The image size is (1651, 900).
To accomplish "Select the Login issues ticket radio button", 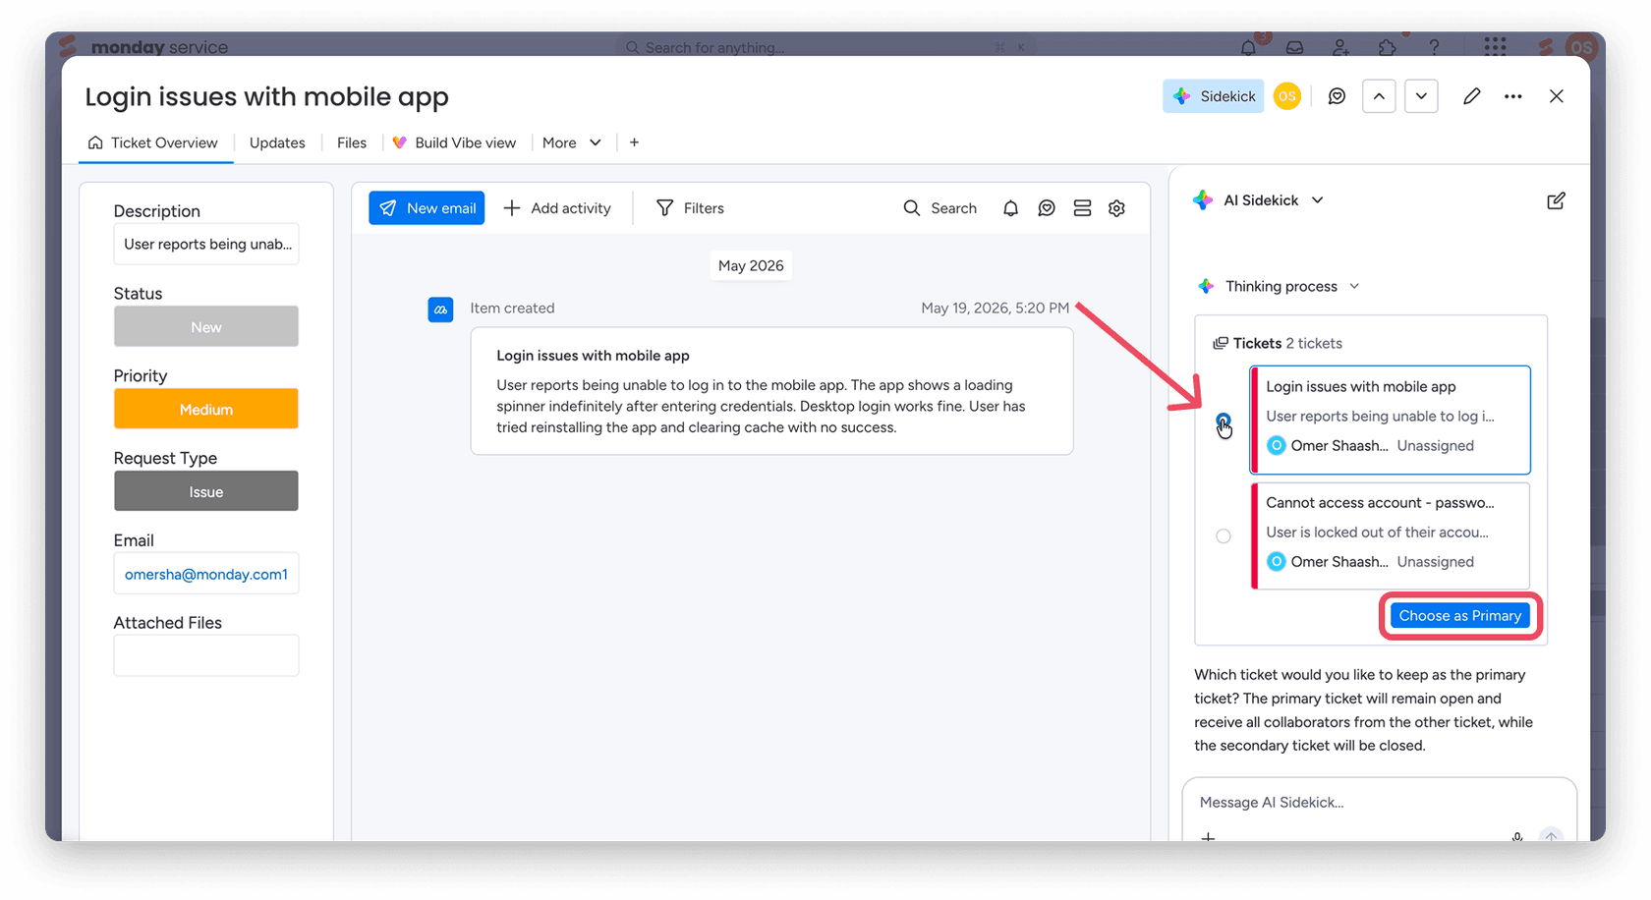I will tap(1223, 421).
